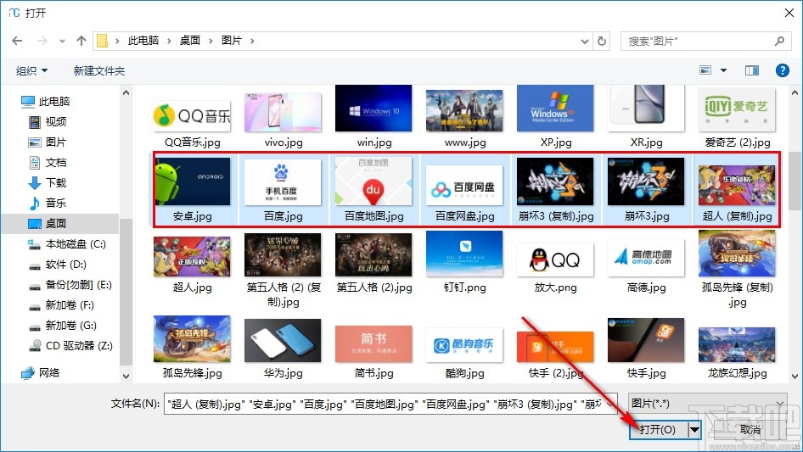The image size is (803, 452).
Task: Open 音乐 folder in sidebar
Action: [48, 203]
